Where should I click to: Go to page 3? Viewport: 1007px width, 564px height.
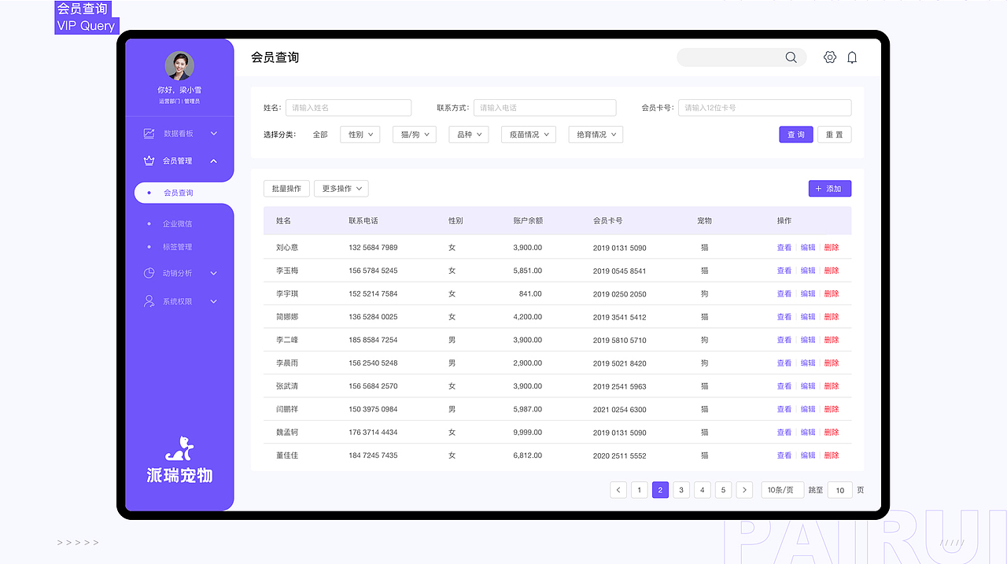click(x=682, y=490)
